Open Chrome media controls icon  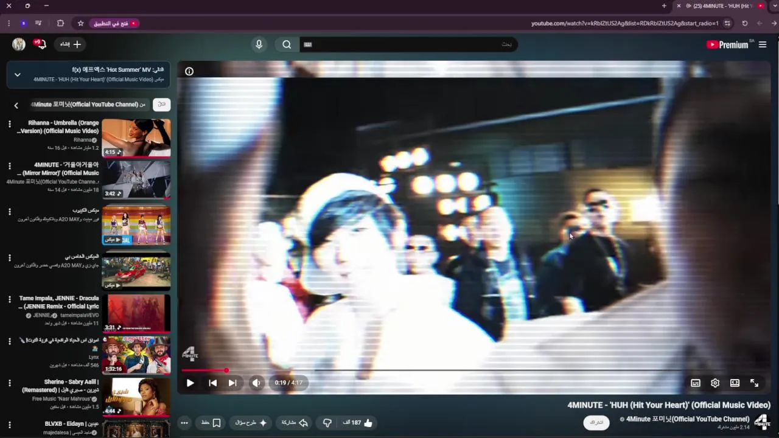coord(38,23)
